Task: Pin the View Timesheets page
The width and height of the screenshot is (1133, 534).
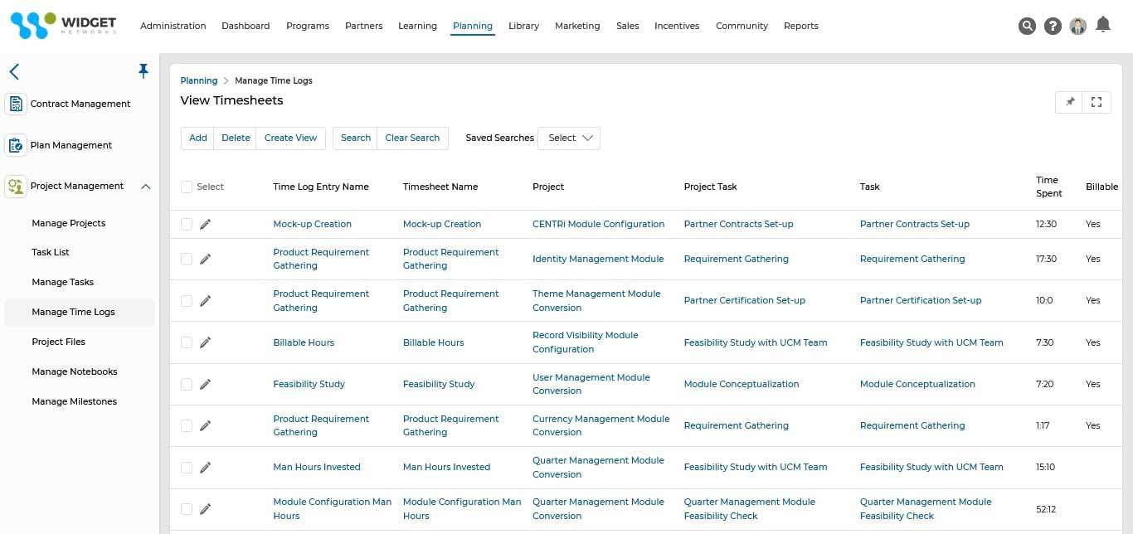Action: 1069,101
